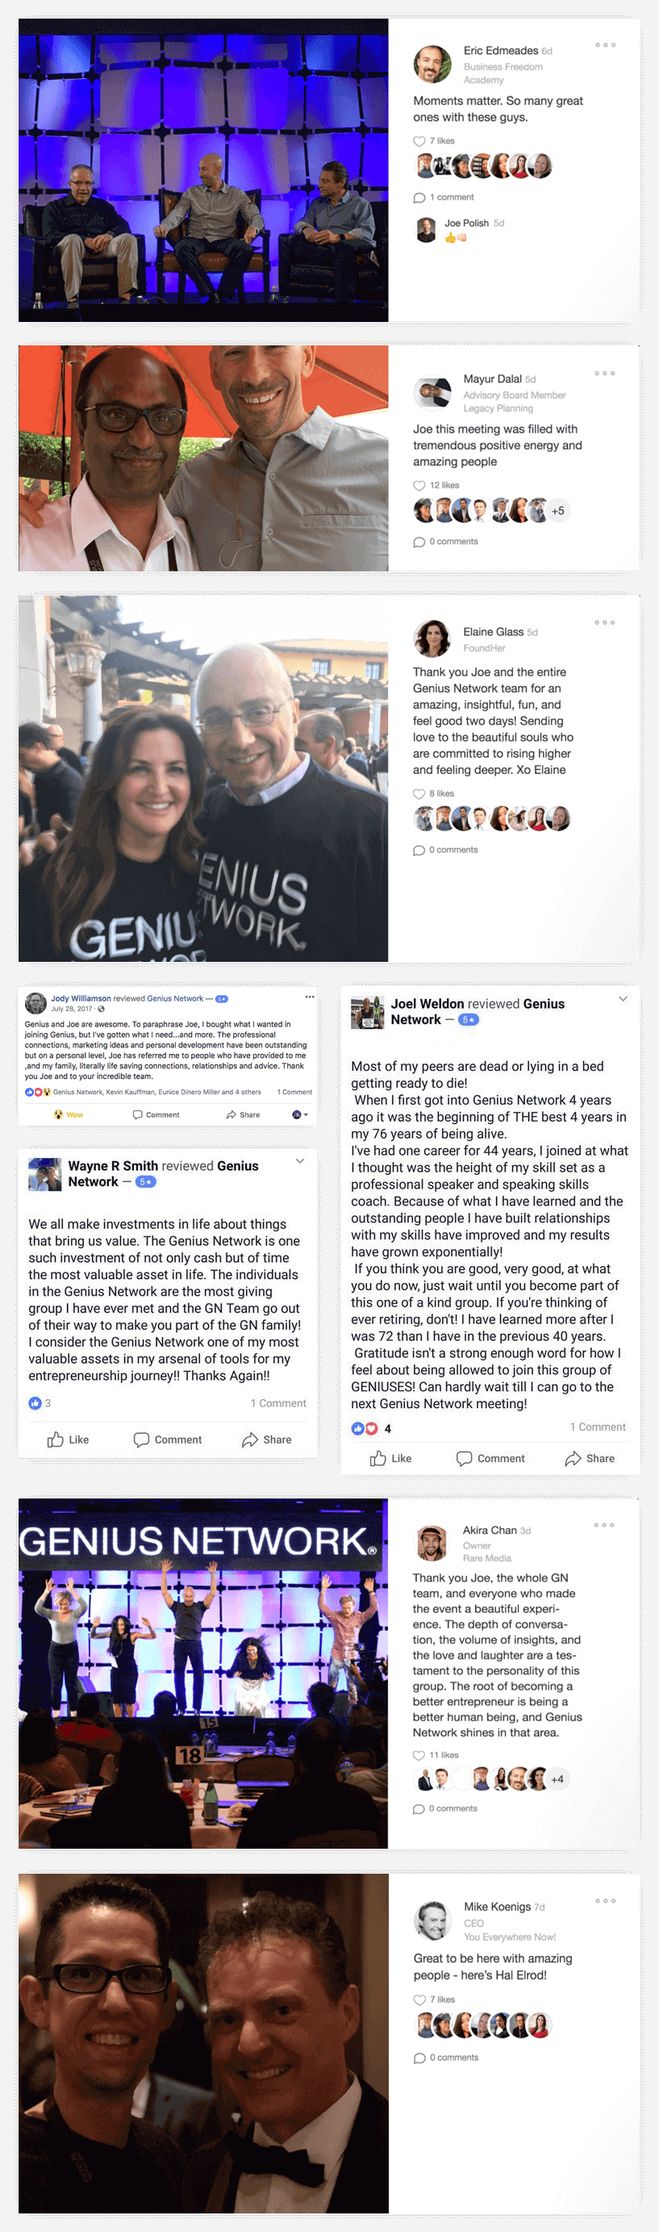Click Genius Network stage photo thumbnail
The height and width of the screenshot is (2232, 659).
pyautogui.click(x=202, y=1673)
